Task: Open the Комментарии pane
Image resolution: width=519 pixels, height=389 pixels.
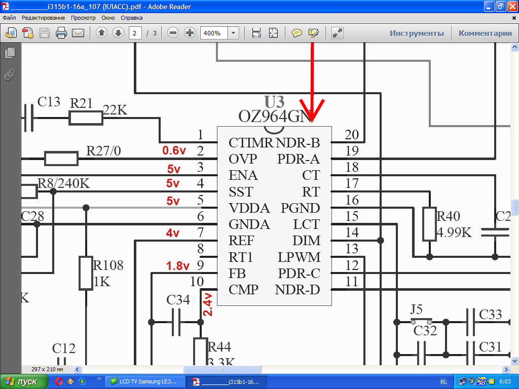Action: 485,33
